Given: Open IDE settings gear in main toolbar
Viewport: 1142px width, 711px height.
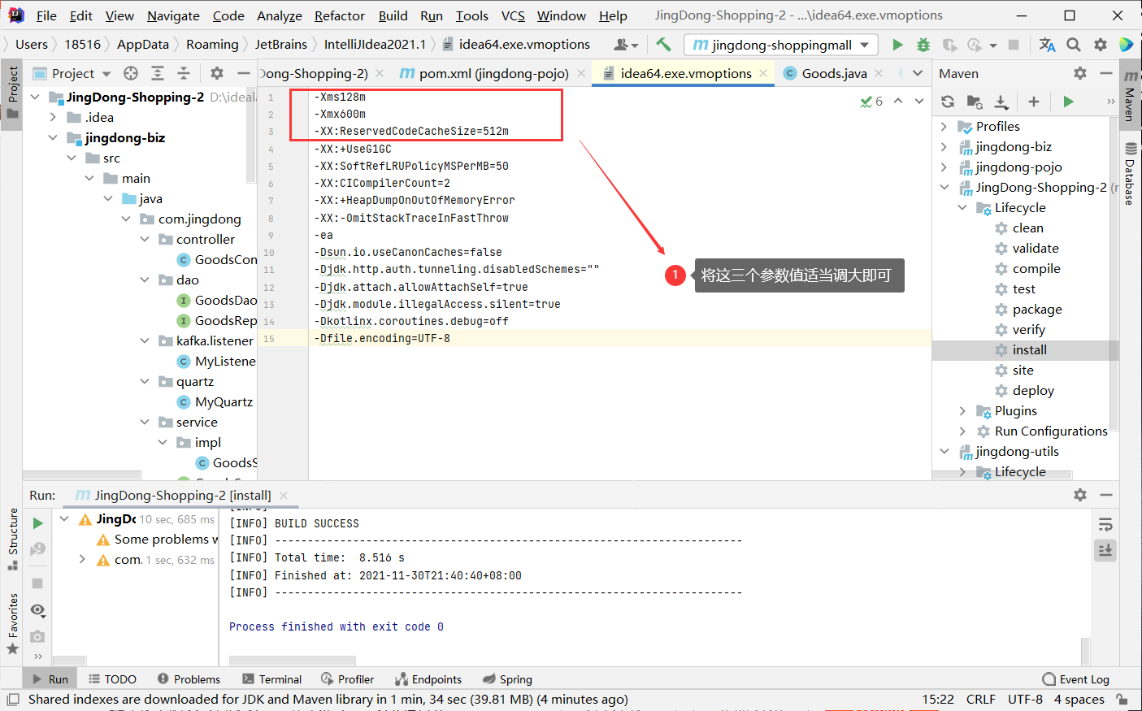Looking at the screenshot, I should tap(1101, 45).
